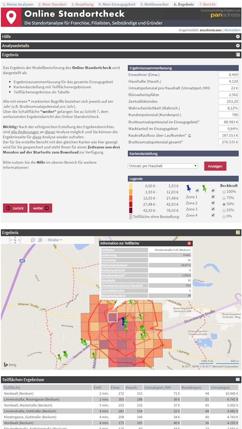
Task: Maximize the map Ergebnis panel icon
Action: (238, 233)
